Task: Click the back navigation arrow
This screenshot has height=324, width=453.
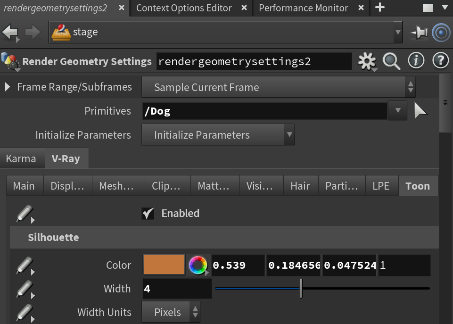Action: coord(10,32)
